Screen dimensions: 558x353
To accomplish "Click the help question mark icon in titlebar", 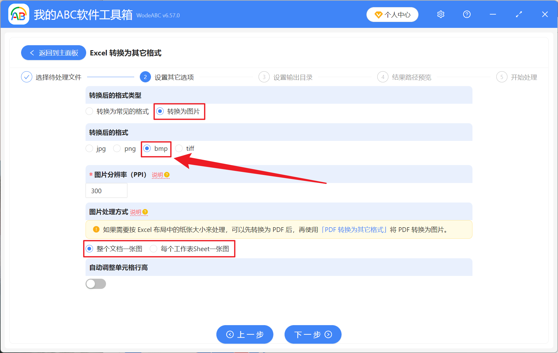I will coord(467,14).
